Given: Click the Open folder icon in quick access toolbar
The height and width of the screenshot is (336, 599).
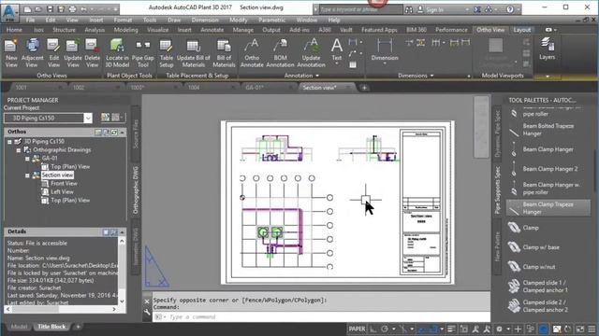Looking at the screenshot, I should pyautogui.click(x=38, y=9).
